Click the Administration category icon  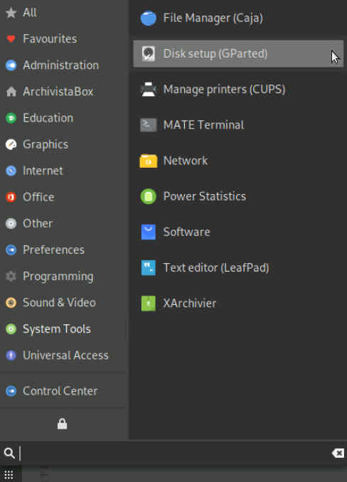click(x=11, y=65)
